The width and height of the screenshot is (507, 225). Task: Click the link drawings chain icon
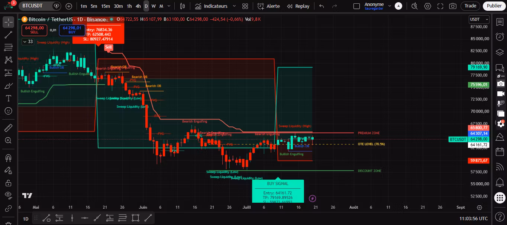9,209
